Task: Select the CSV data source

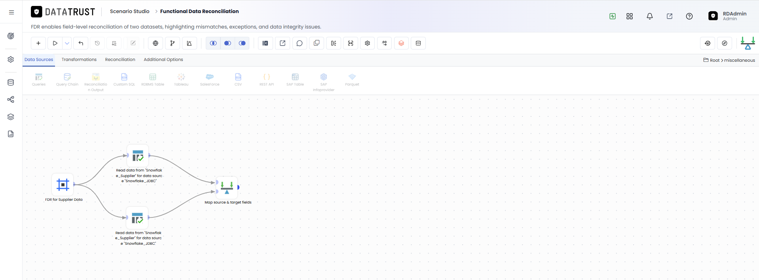Action: click(x=238, y=79)
